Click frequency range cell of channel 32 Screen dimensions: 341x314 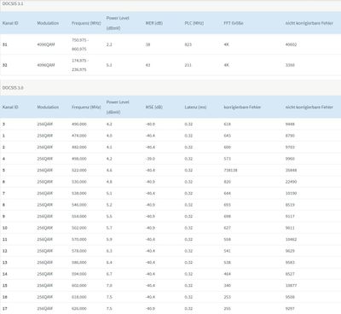pos(80,65)
